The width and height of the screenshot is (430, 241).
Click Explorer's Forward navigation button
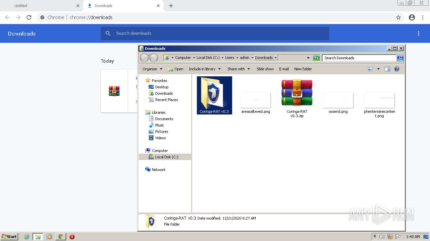pyautogui.click(x=154, y=58)
